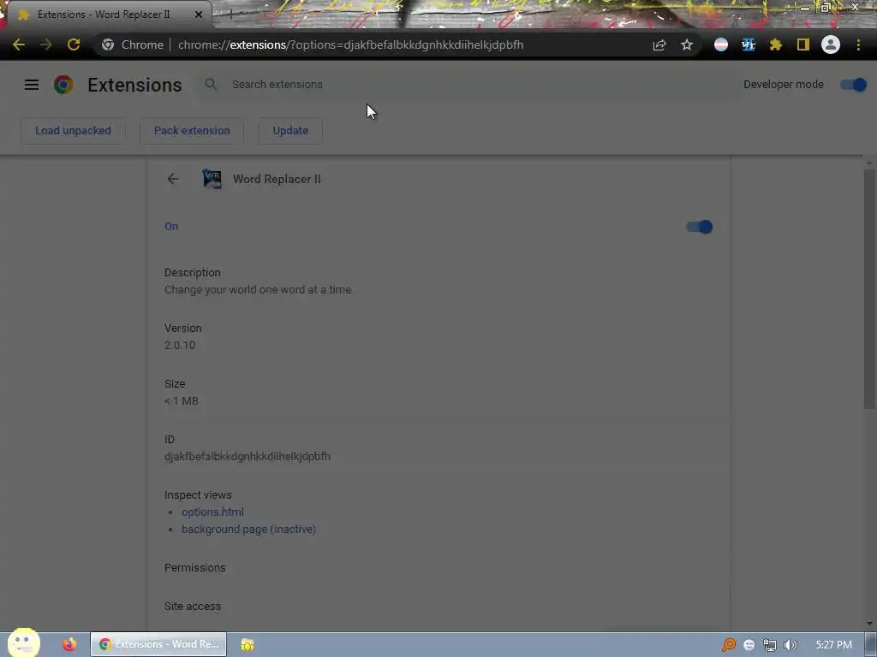Open the smiley start button on taskbar
The height and width of the screenshot is (657, 877).
[23, 642]
